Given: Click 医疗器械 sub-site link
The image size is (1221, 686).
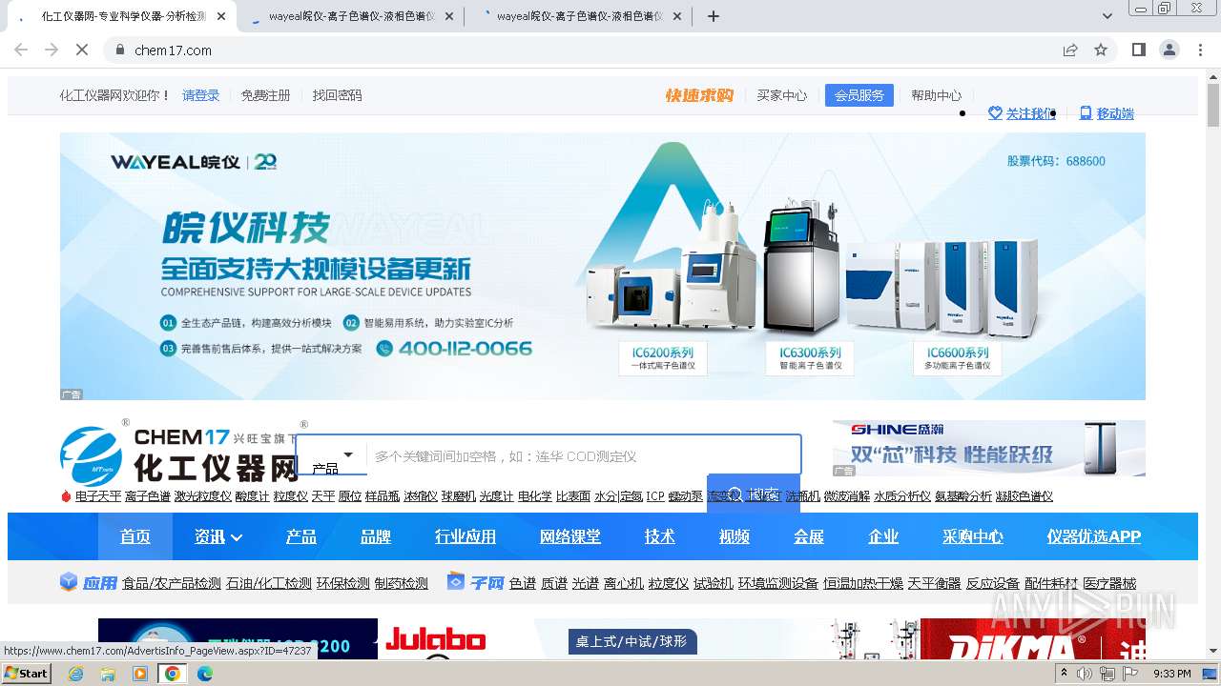Looking at the screenshot, I should tap(1110, 583).
